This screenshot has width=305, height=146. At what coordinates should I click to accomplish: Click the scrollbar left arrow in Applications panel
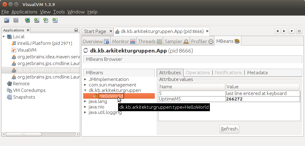click(3, 134)
